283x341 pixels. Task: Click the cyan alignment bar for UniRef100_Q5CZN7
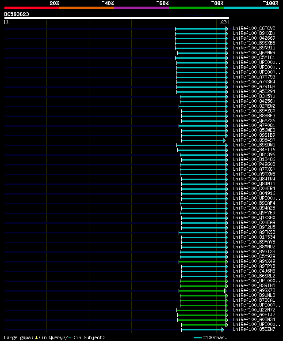pos(203,330)
